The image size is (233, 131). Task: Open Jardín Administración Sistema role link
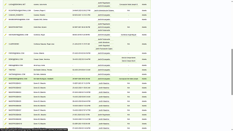coord(104,11)
